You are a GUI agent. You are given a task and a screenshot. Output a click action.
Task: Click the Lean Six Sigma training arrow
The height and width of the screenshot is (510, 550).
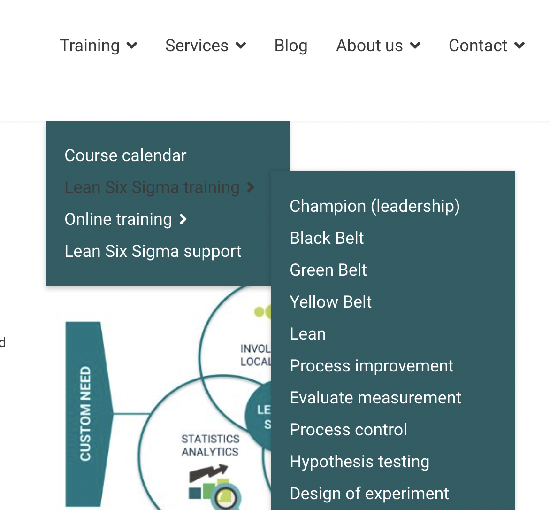(x=251, y=187)
